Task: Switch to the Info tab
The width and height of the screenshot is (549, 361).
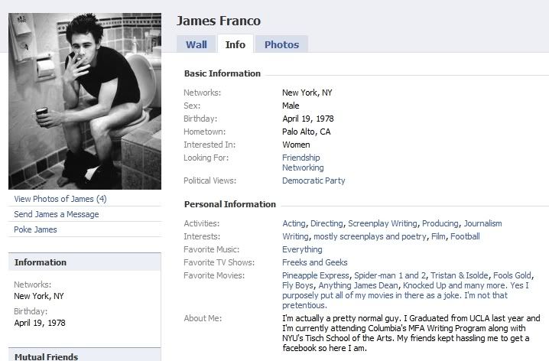Action: coord(235,44)
